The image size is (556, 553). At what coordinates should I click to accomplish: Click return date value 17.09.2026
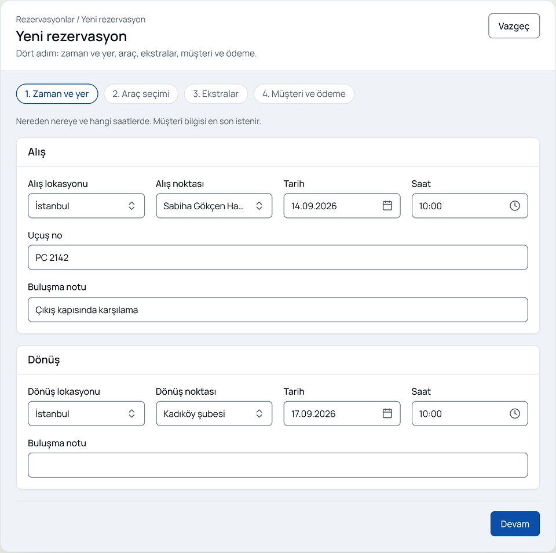click(313, 413)
